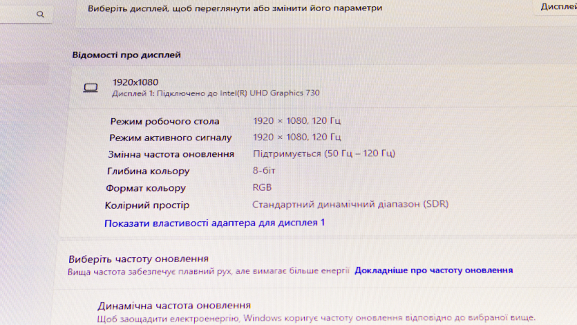Click the Колірний простір row label
The height and width of the screenshot is (325, 577).
tap(146, 205)
